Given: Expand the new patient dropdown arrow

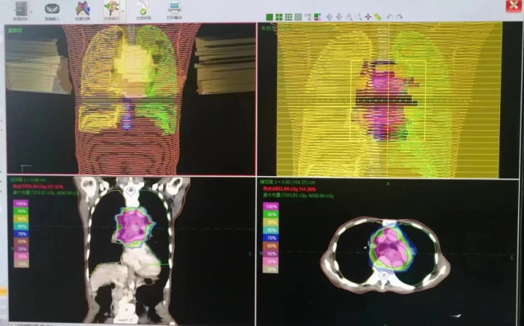Looking at the screenshot, I should [31, 12].
